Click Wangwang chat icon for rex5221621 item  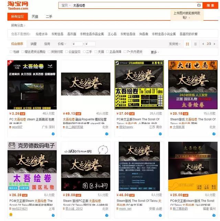pos(53,215)
